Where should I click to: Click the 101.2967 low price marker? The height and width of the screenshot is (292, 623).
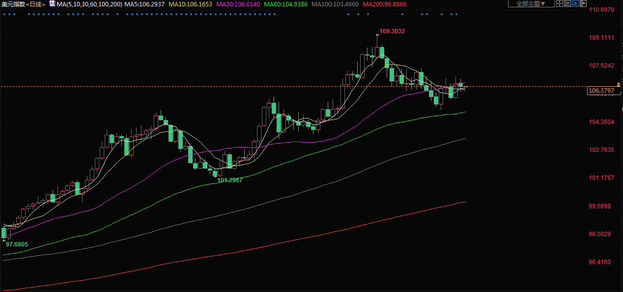click(230, 180)
